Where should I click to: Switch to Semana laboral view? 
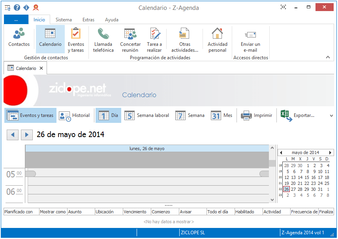click(146, 115)
